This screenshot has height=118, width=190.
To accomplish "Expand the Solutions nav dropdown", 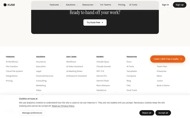I will coord(72,5).
